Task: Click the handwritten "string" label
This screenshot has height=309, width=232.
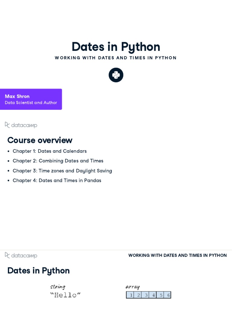Action: (x=58, y=287)
